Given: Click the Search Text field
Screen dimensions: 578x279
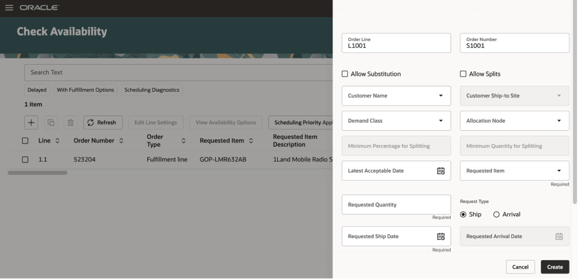Looking at the screenshot, I should click(x=178, y=72).
